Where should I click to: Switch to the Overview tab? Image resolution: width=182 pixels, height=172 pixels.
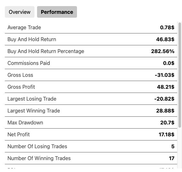tap(20, 12)
